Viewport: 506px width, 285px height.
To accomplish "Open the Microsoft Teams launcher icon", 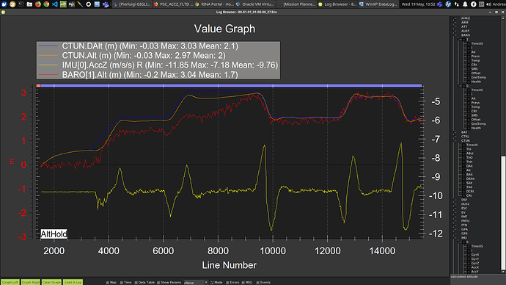I will tap(106, 4).
